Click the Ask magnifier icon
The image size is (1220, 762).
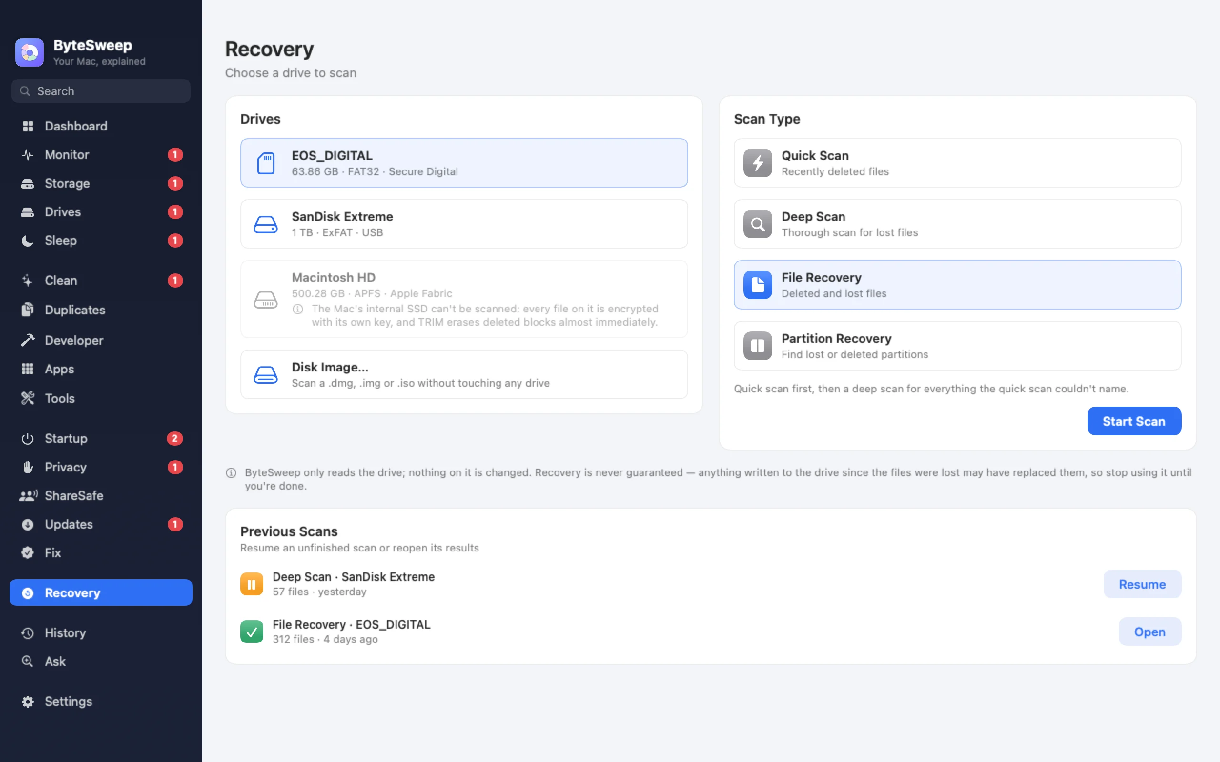coord(28,661)
